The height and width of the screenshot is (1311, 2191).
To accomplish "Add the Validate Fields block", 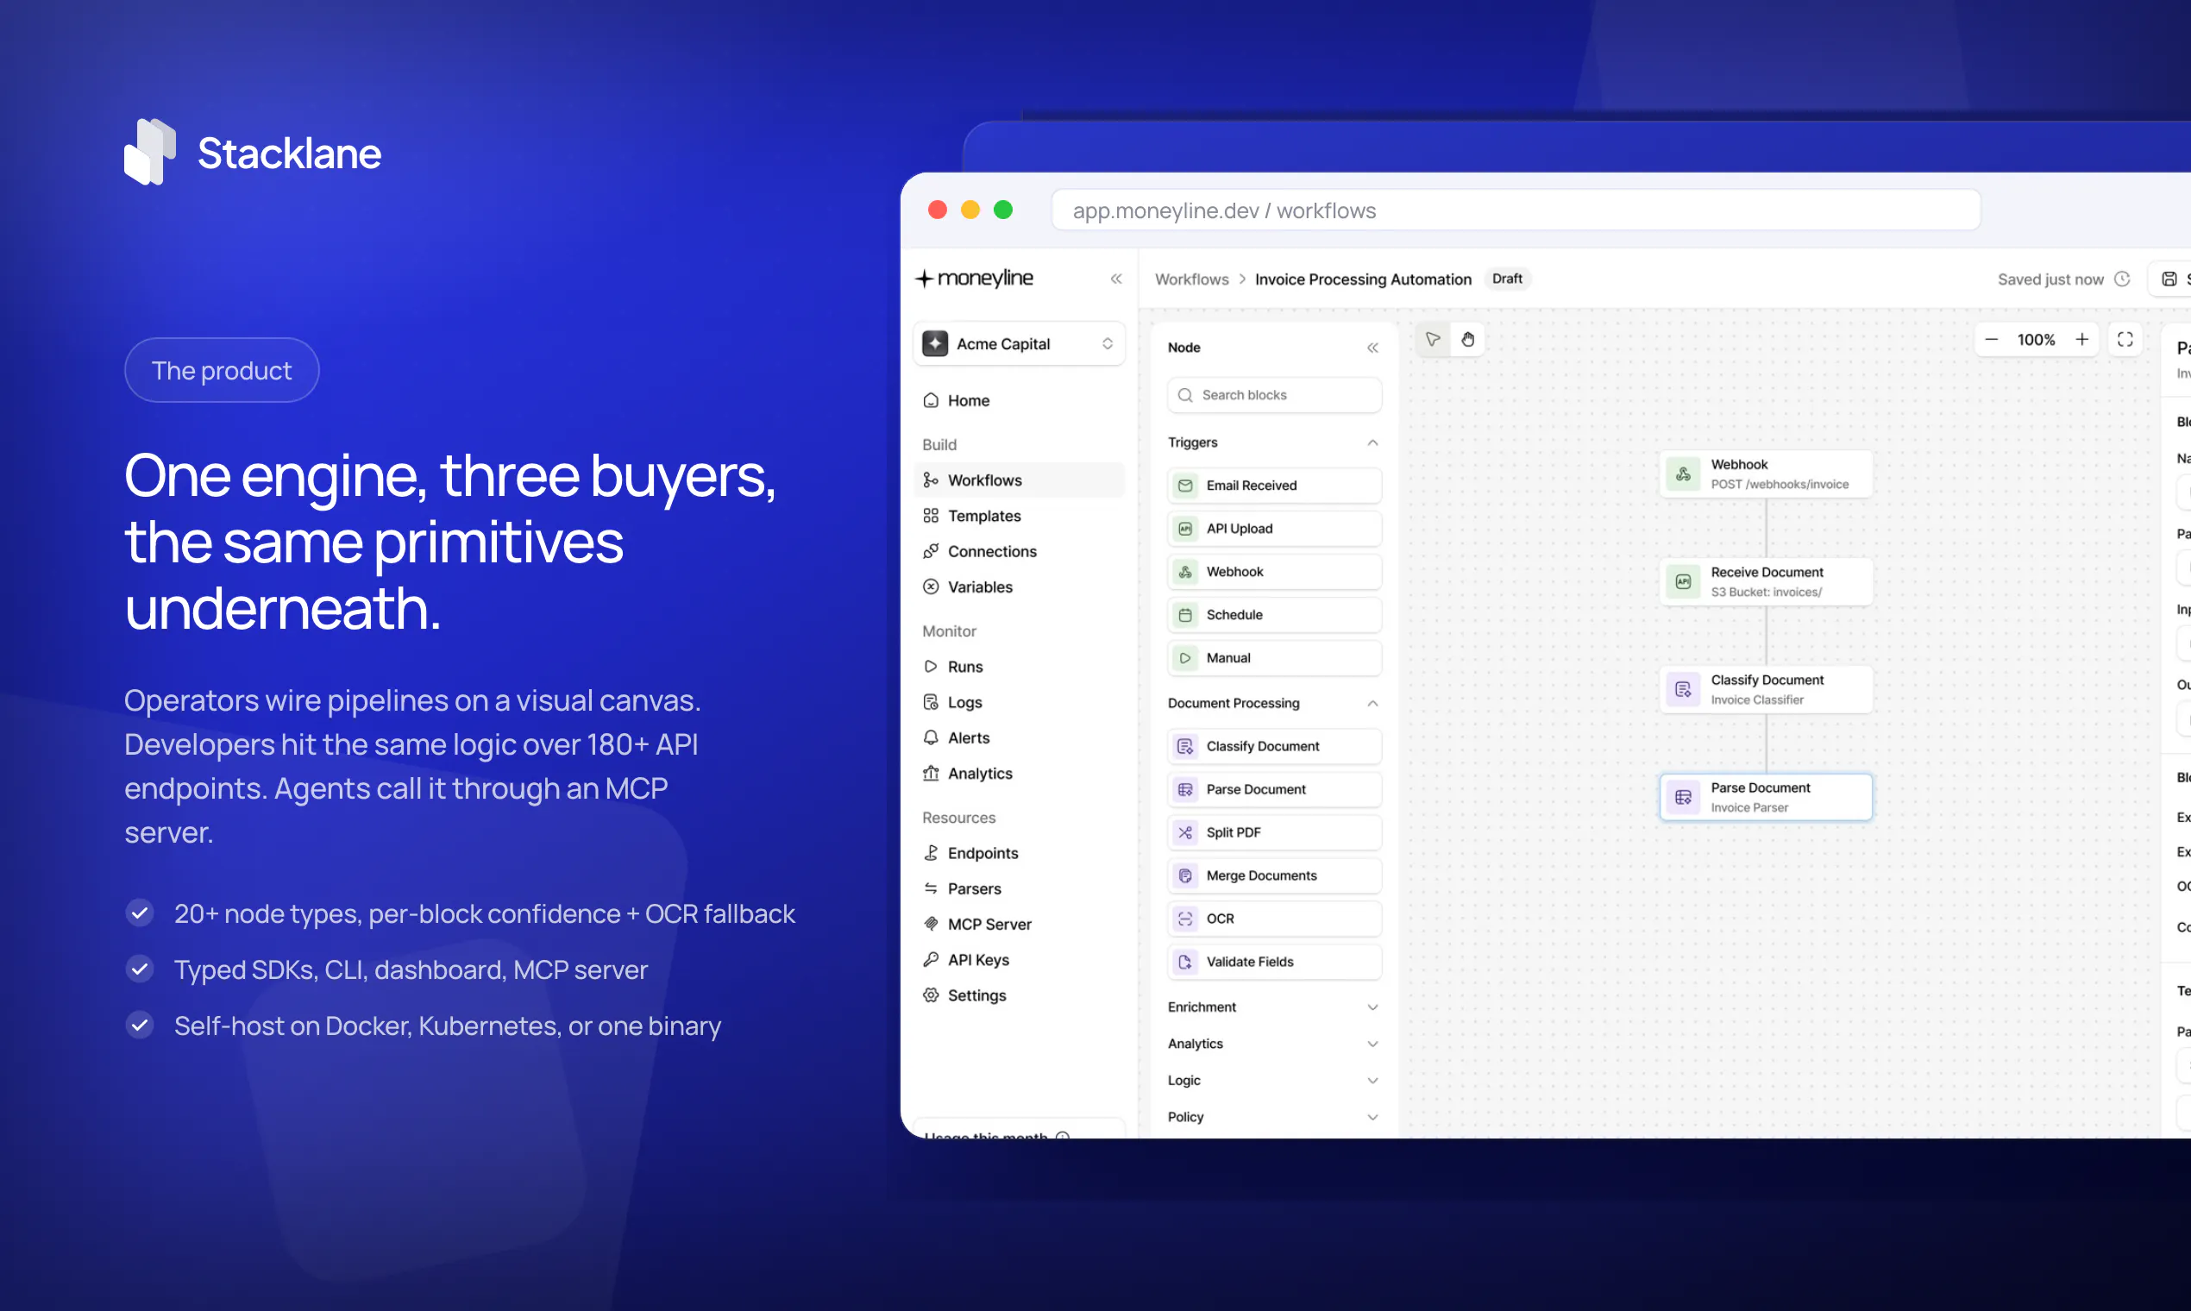I will 1274,962.
